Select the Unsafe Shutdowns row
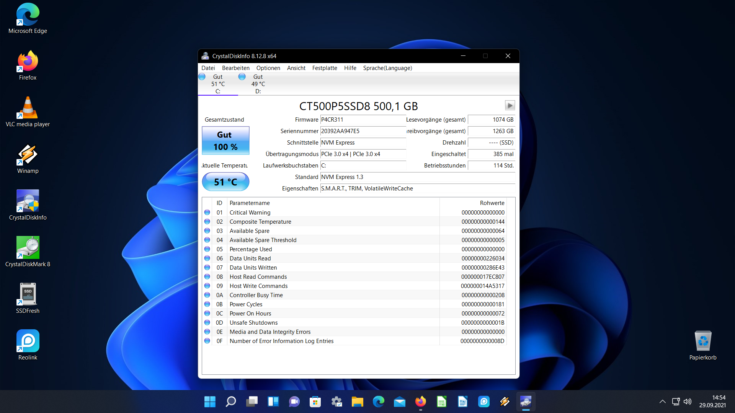Viewport: 735px width, 413px height. click(253, 323)
